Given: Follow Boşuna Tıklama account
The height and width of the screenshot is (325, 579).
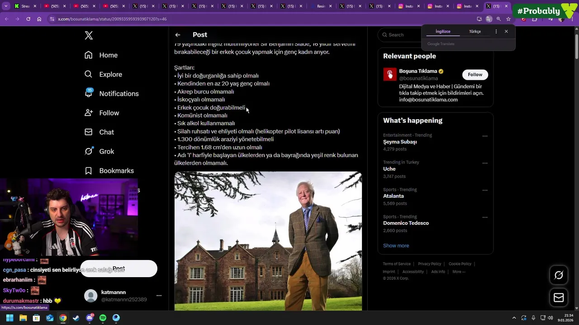Looking at the screenshot, I should click(x=475, y=74).
